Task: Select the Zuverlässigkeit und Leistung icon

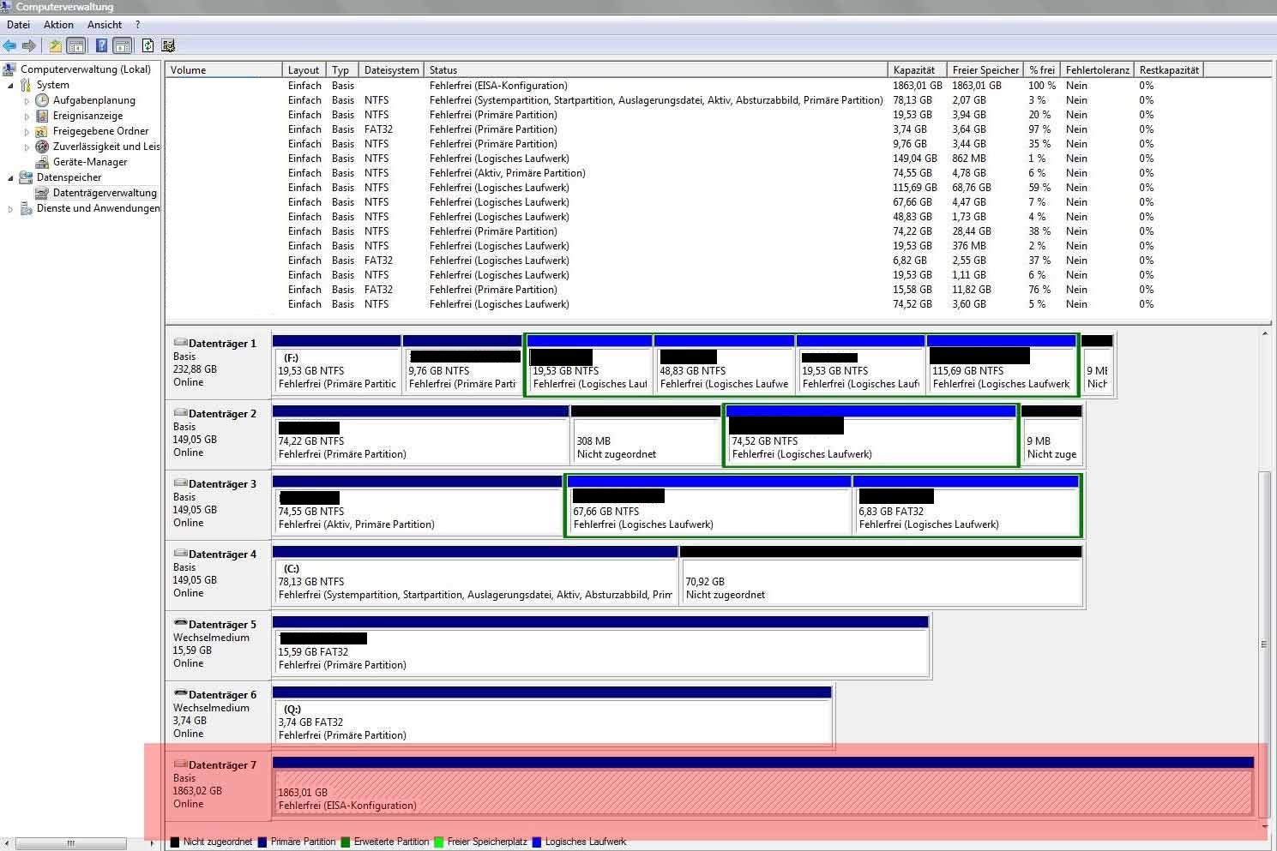Action: pyautogui.click(x=42, y=147)
